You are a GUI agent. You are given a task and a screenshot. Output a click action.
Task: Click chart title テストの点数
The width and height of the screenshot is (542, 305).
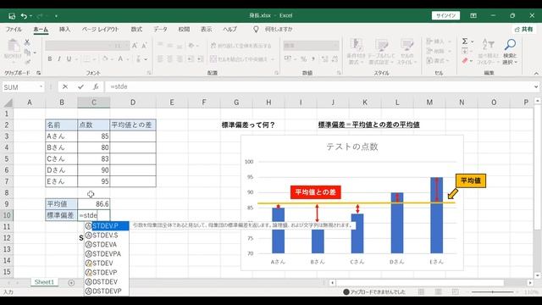click(352, 147)
